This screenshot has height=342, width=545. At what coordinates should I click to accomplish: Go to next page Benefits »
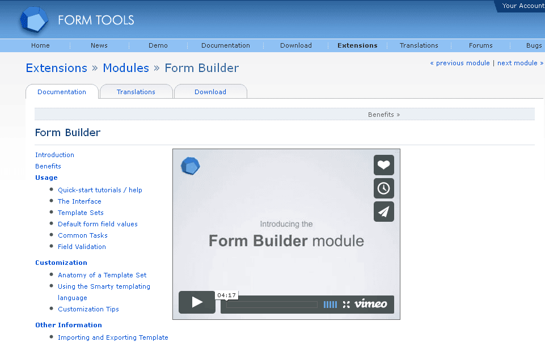click(384, 115)
